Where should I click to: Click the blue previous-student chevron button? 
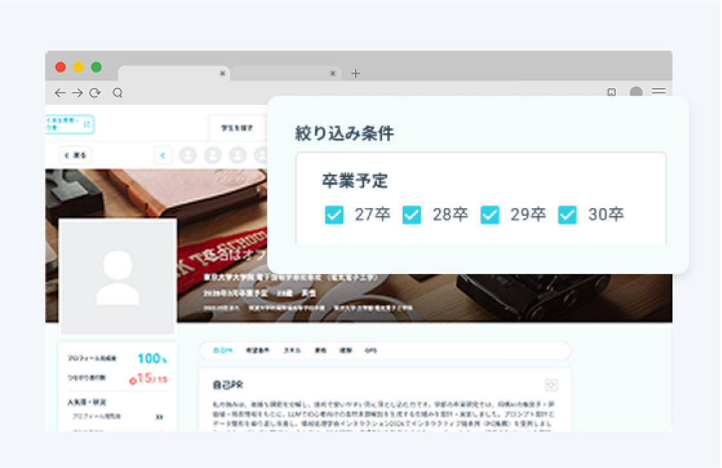tap(162, 155)
